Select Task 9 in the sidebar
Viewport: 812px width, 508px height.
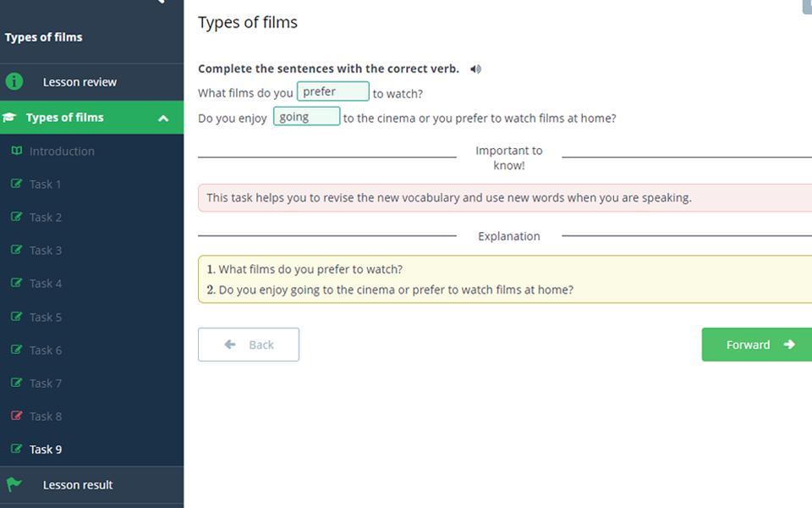(46, 450)
